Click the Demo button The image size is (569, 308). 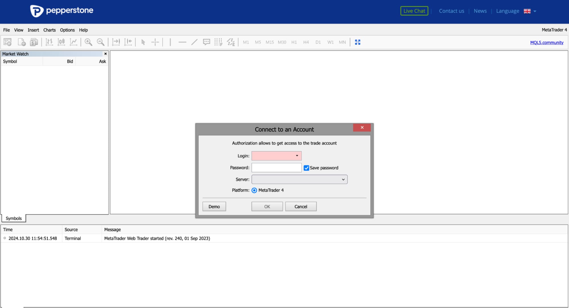click(x=214, y=206)
